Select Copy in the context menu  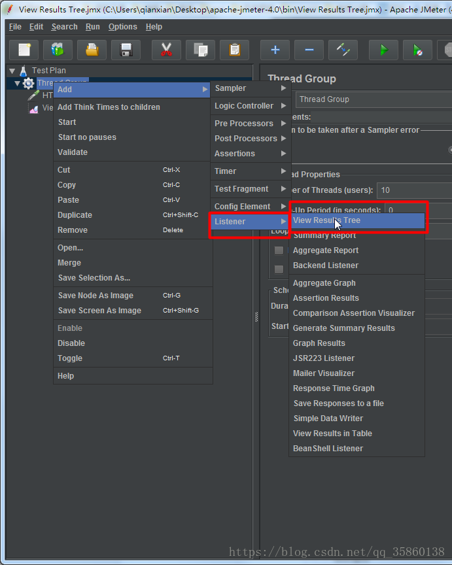point(133,185)
